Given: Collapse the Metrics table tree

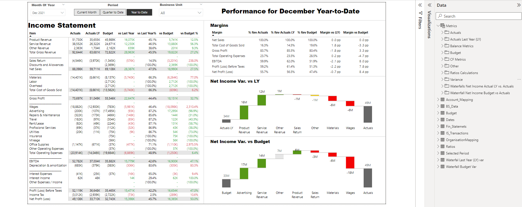Looking at the screenshot, I should coord(438,26).
